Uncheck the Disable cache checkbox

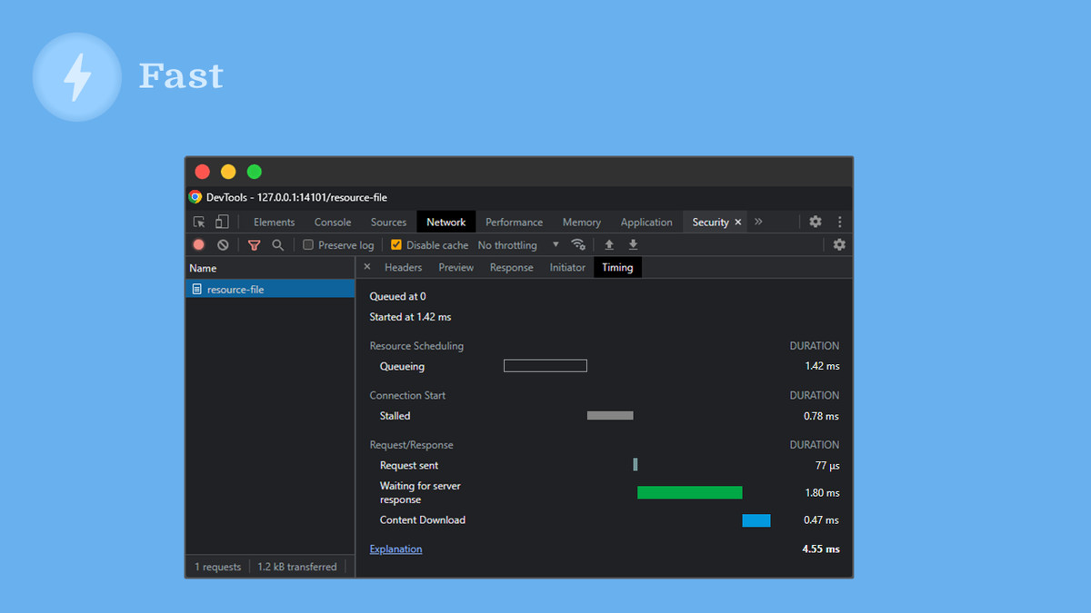(x=396, y=244)
